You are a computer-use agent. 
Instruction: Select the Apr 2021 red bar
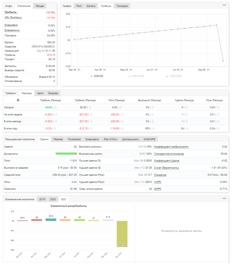point(37,220)
